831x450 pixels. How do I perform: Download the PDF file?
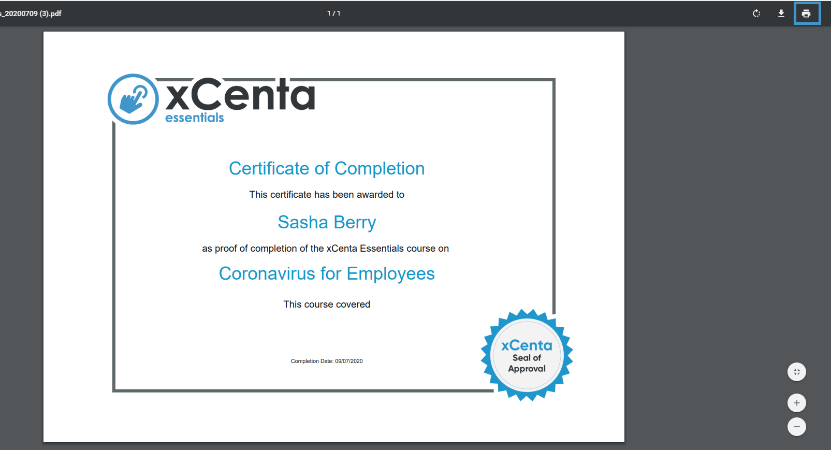781,13
